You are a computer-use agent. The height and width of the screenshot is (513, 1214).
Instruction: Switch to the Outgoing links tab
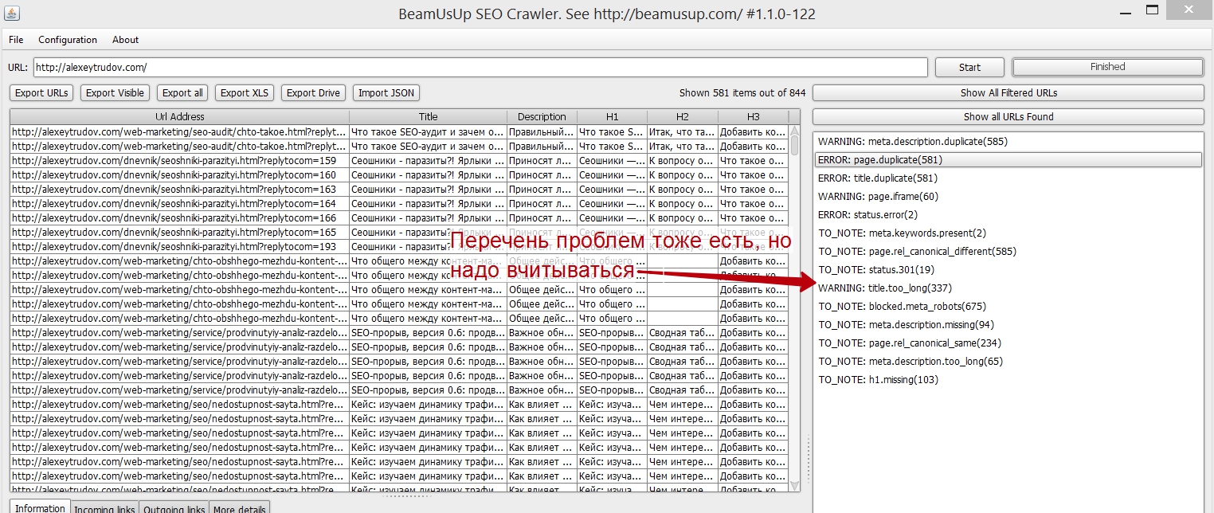174,507
